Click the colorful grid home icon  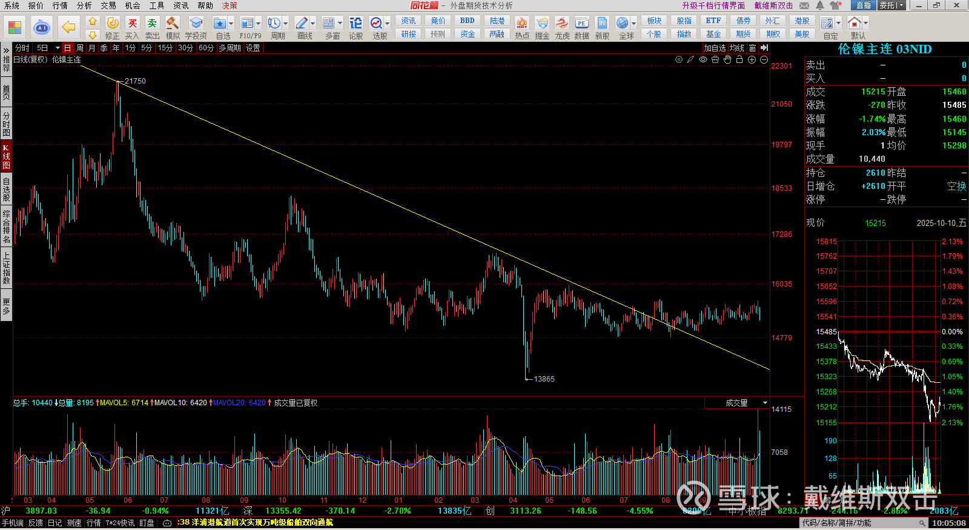[15, 27]
